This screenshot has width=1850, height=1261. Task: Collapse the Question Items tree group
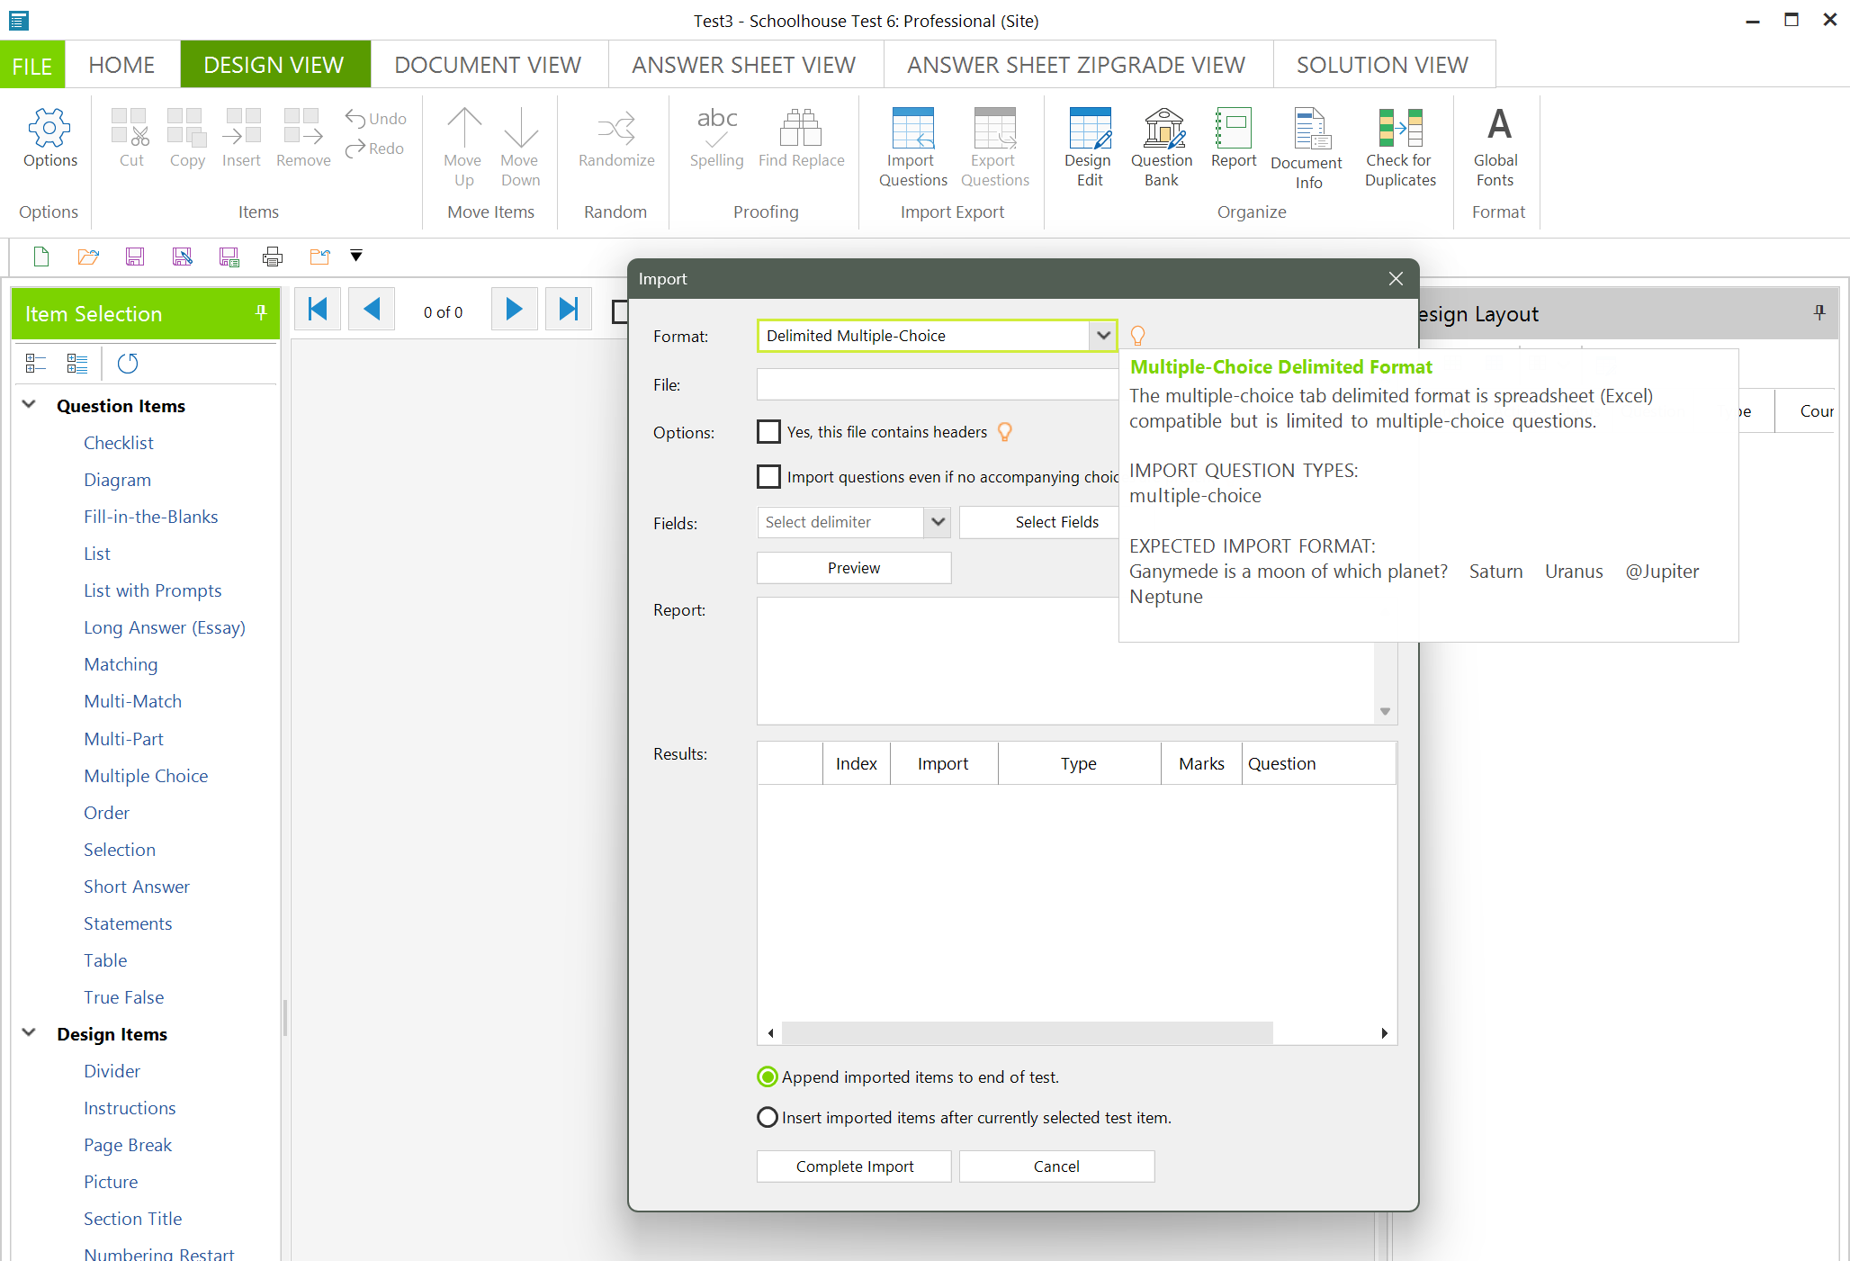(29, 405)
